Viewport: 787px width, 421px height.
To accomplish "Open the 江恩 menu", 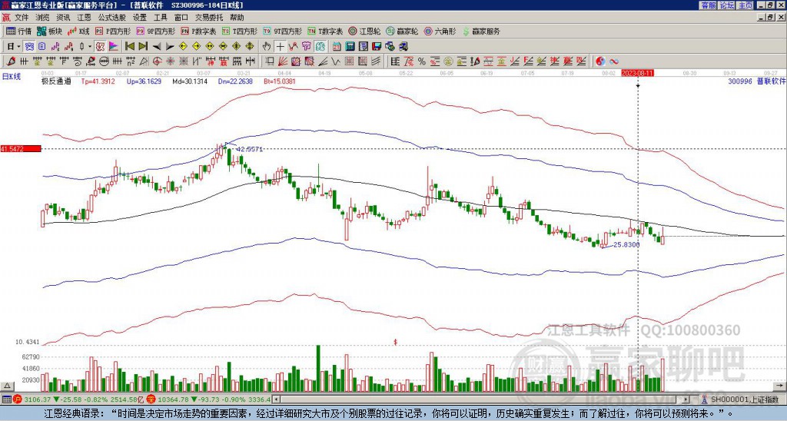I will click(x=84, y=18).
